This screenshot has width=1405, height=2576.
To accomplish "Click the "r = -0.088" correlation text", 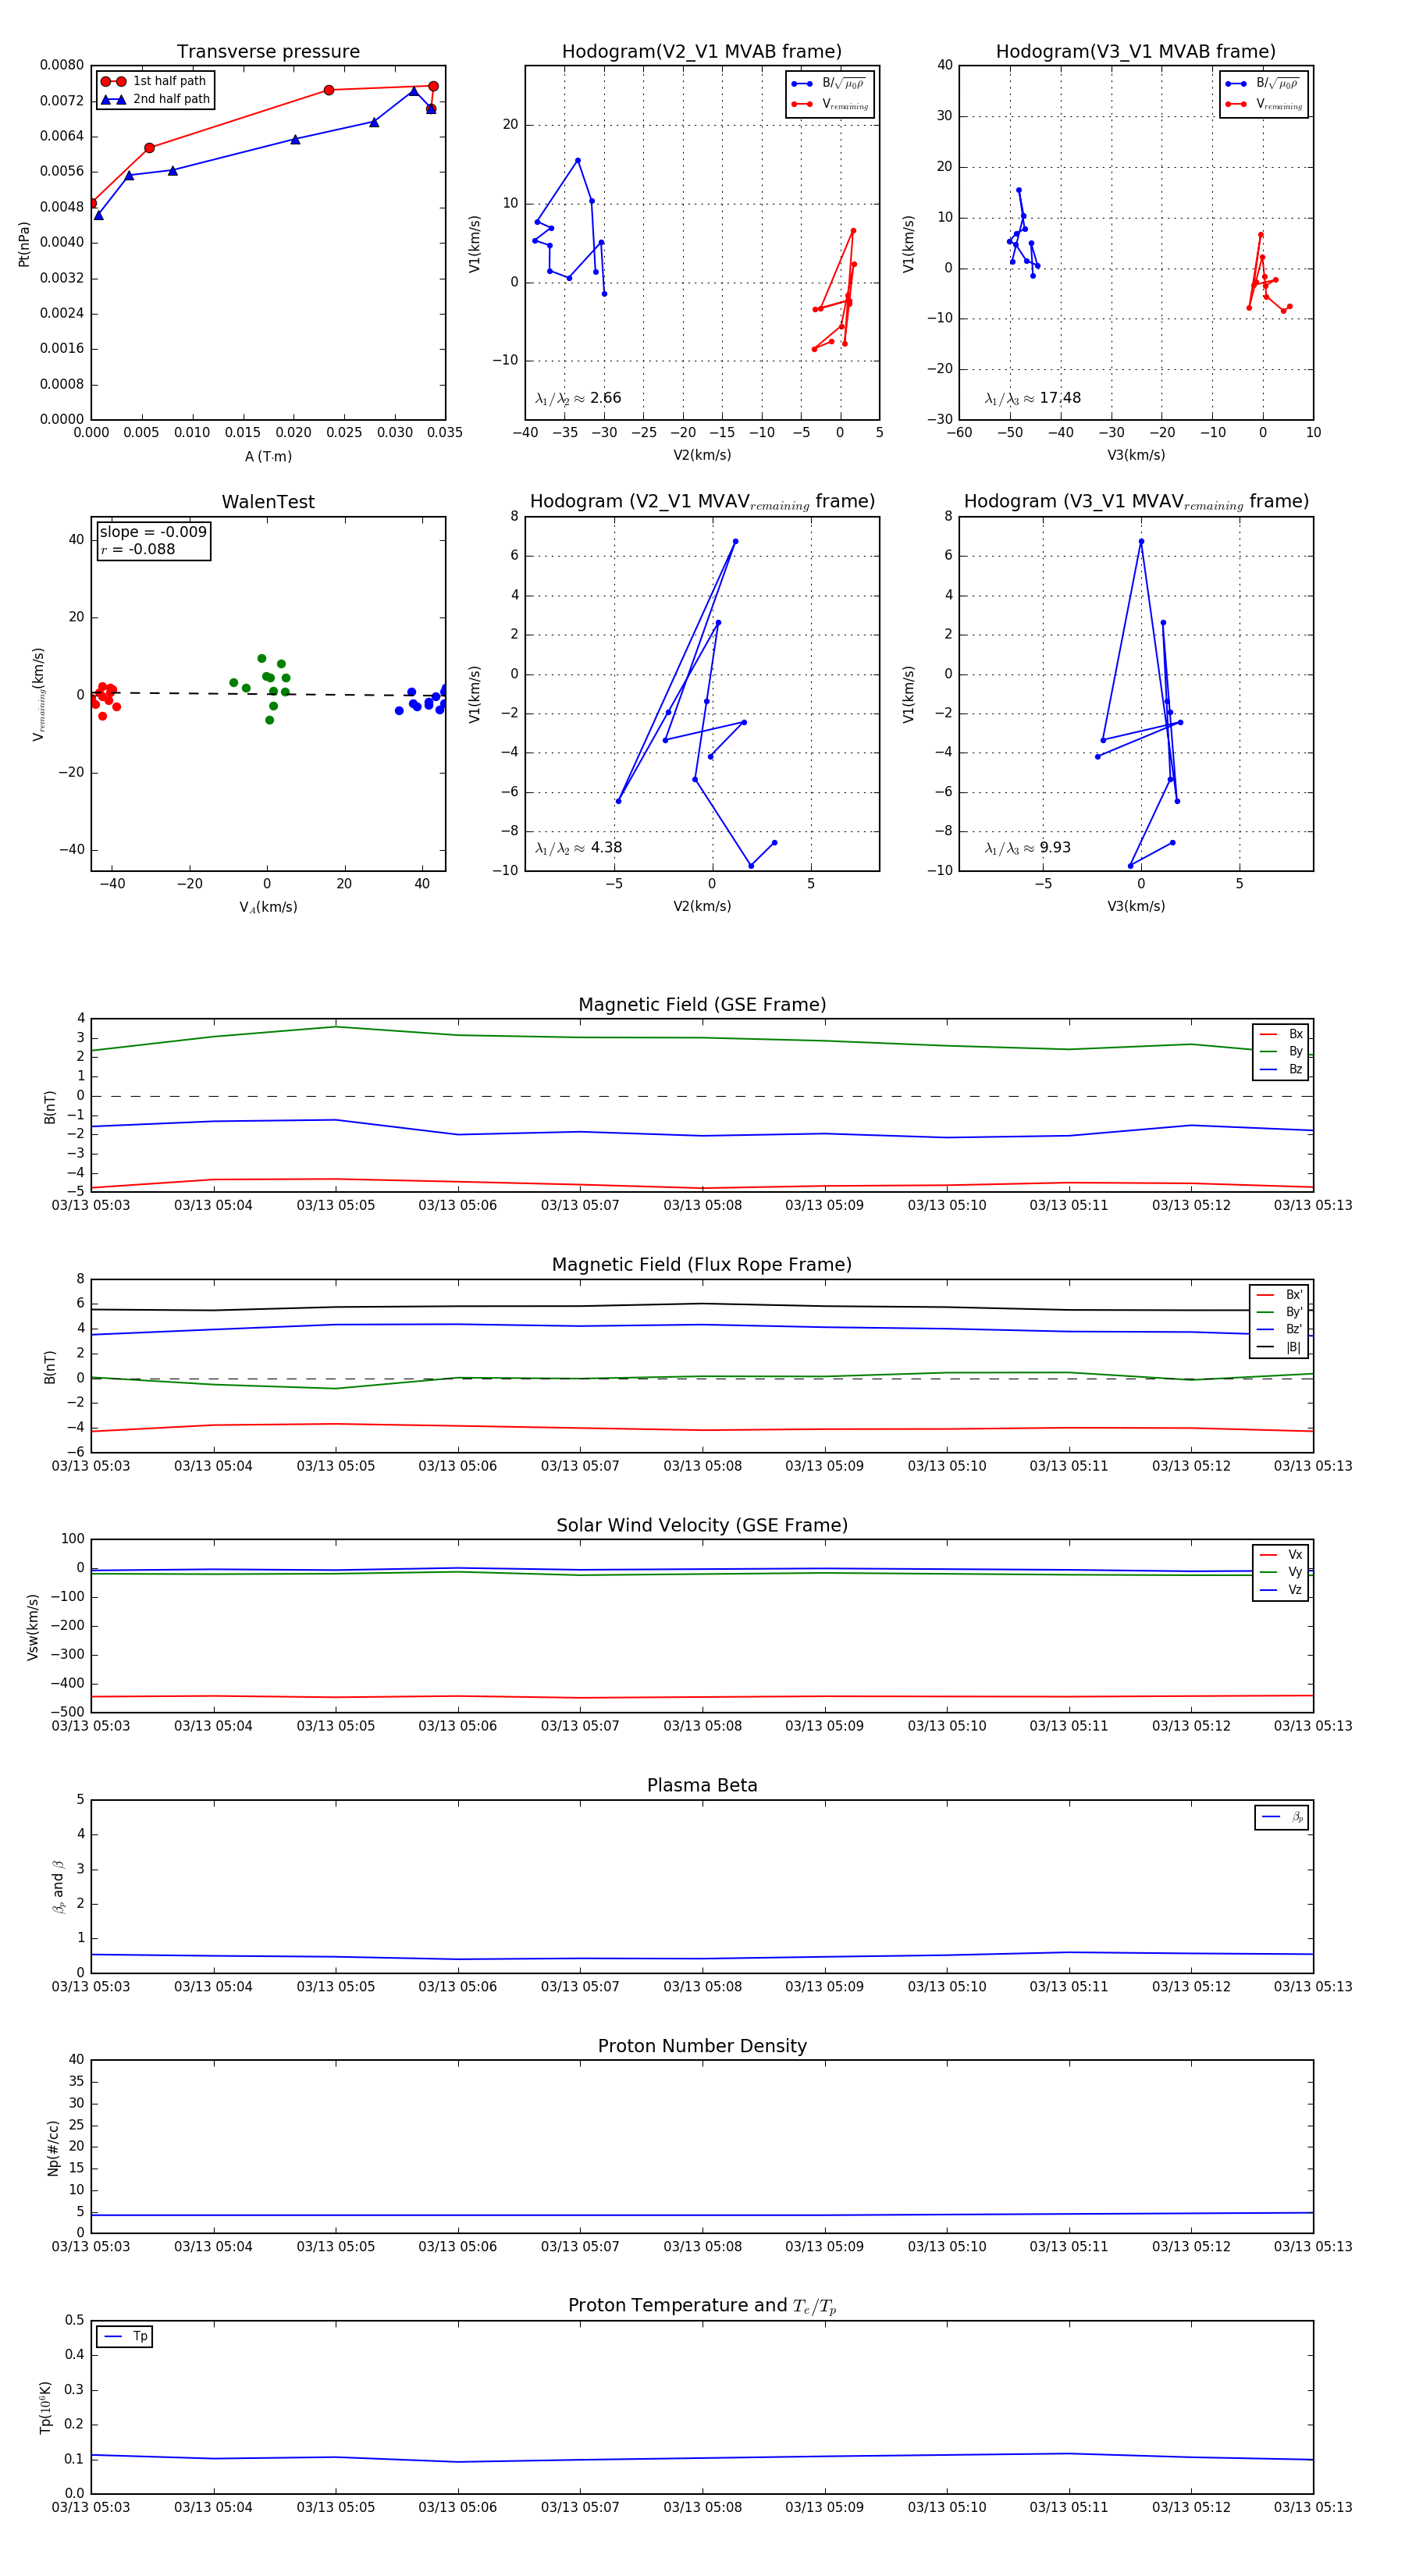I will (137, 549).
